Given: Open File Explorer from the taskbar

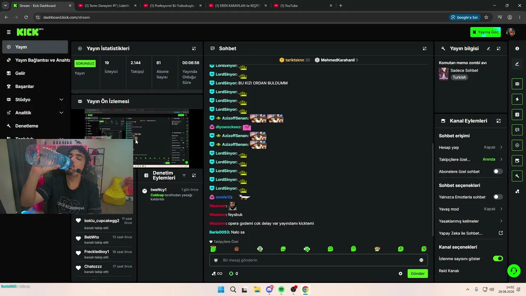Looking at the screenshot, I should [x=257, y=289].
